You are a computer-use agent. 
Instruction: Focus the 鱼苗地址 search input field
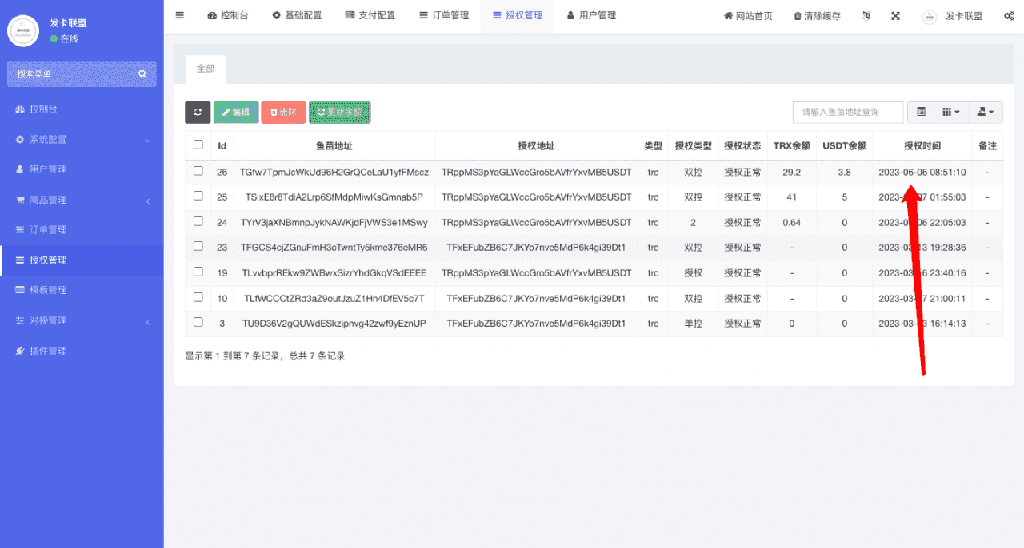(847, 113)
